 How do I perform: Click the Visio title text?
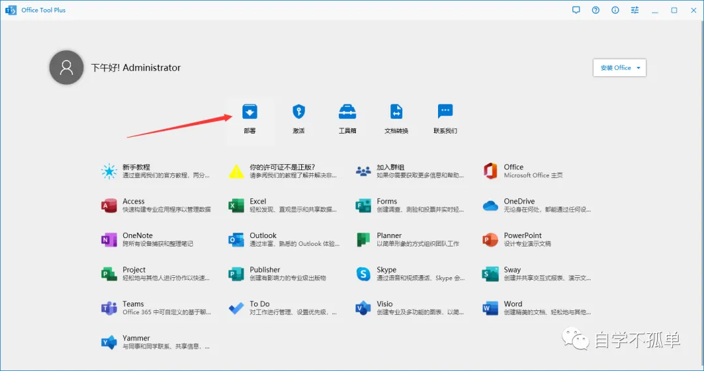point(385,304)
